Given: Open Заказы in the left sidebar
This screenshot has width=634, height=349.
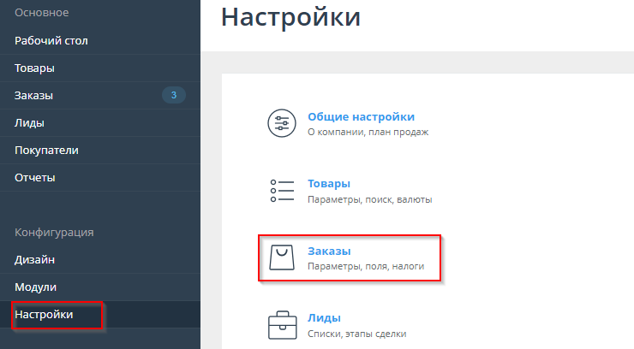Looking at the screenshot, I should 33,95.
